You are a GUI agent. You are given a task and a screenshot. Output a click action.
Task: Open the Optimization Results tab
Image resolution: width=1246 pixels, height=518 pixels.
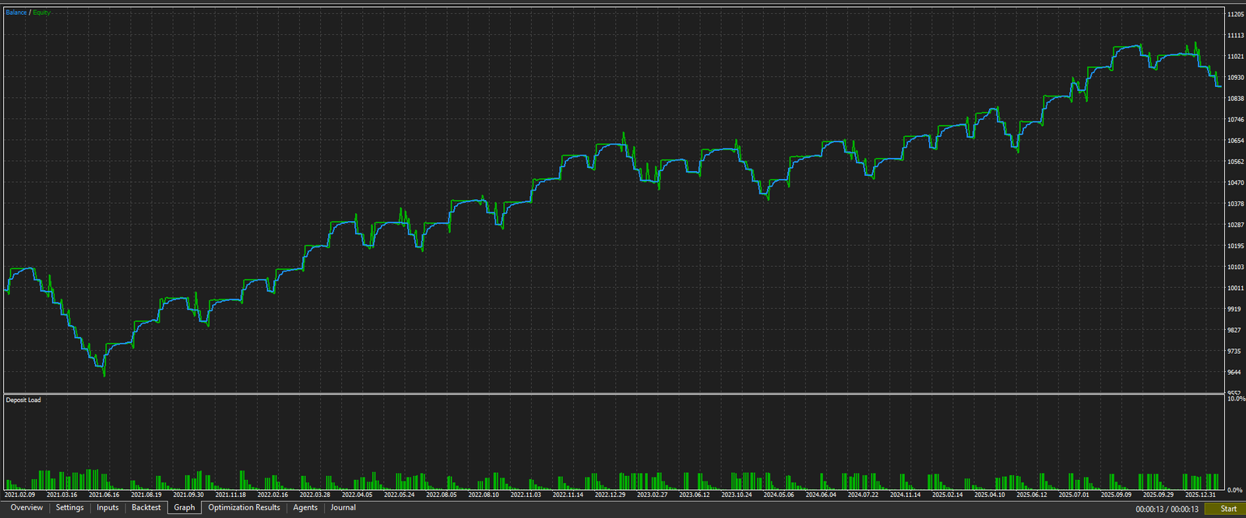pos(244,508)
